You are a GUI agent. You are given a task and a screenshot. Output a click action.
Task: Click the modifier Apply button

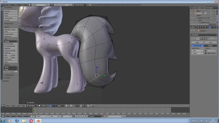pos(197,42)
